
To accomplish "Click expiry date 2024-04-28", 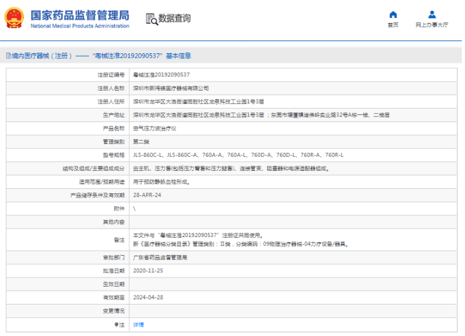I will [x=148, y=297].
